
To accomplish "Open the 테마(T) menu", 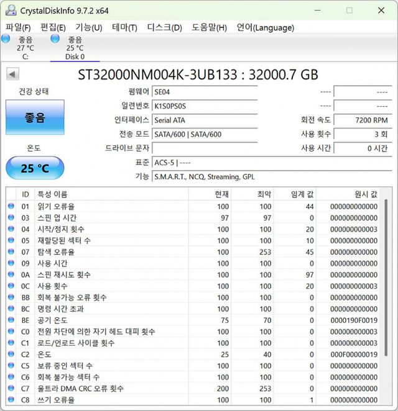I will pyautogui.click(x=124, y=27).
